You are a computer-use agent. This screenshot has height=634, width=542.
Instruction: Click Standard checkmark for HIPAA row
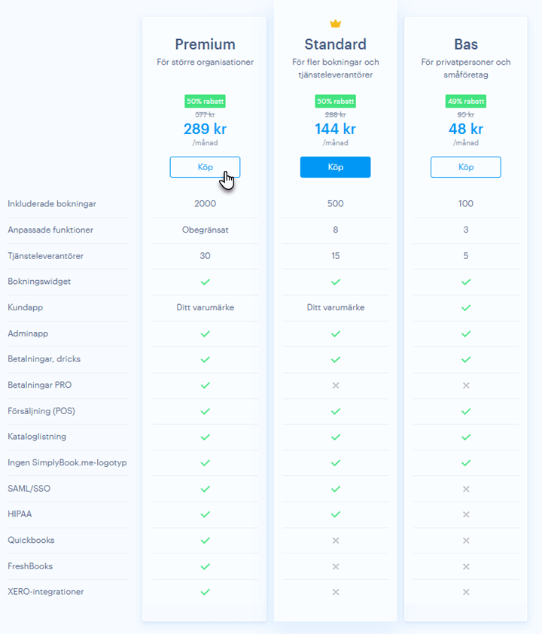[x=336, y=514]
